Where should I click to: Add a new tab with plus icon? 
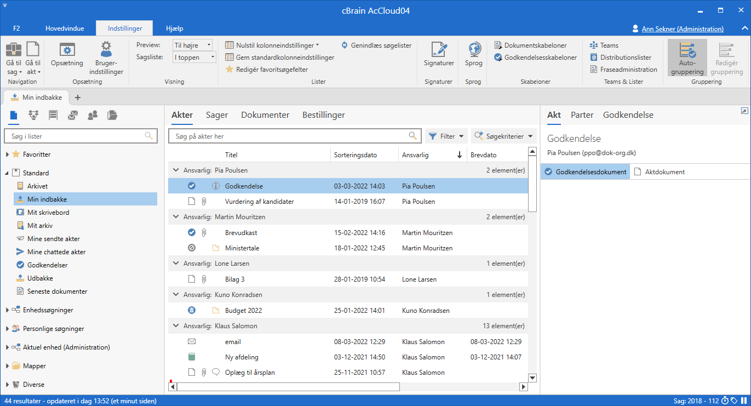coord(77,98)
